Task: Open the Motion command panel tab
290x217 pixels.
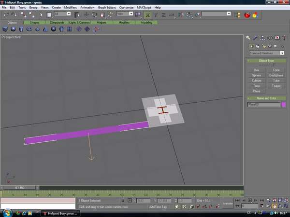Action: (x=270, y=38)
